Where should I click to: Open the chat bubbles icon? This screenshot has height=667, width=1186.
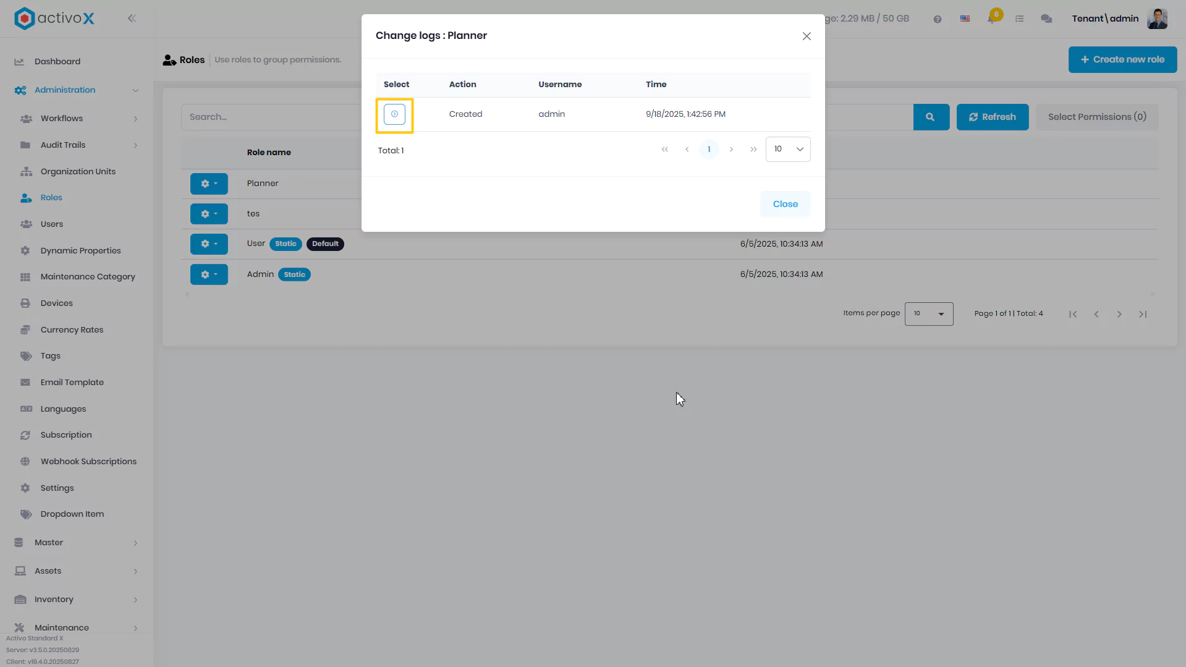coord(1046,19)
